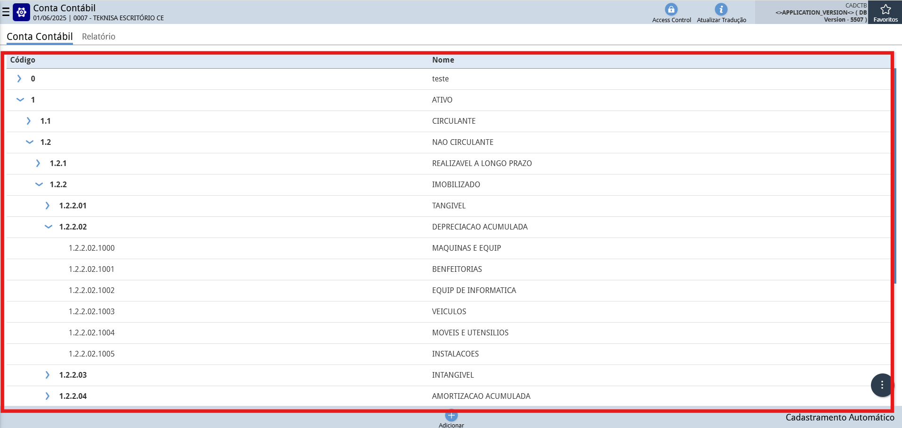Viewport: 902px width, 428px height.
Task: Expand 1.2.2.01 TANGIVEL node
Action: click(x=48, y=206)
